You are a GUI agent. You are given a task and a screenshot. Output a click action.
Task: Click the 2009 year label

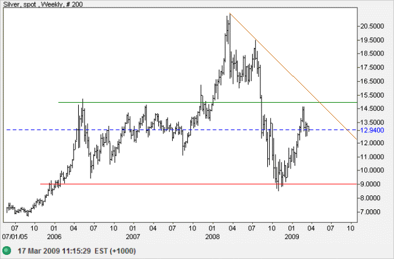(x=292, y=237)
